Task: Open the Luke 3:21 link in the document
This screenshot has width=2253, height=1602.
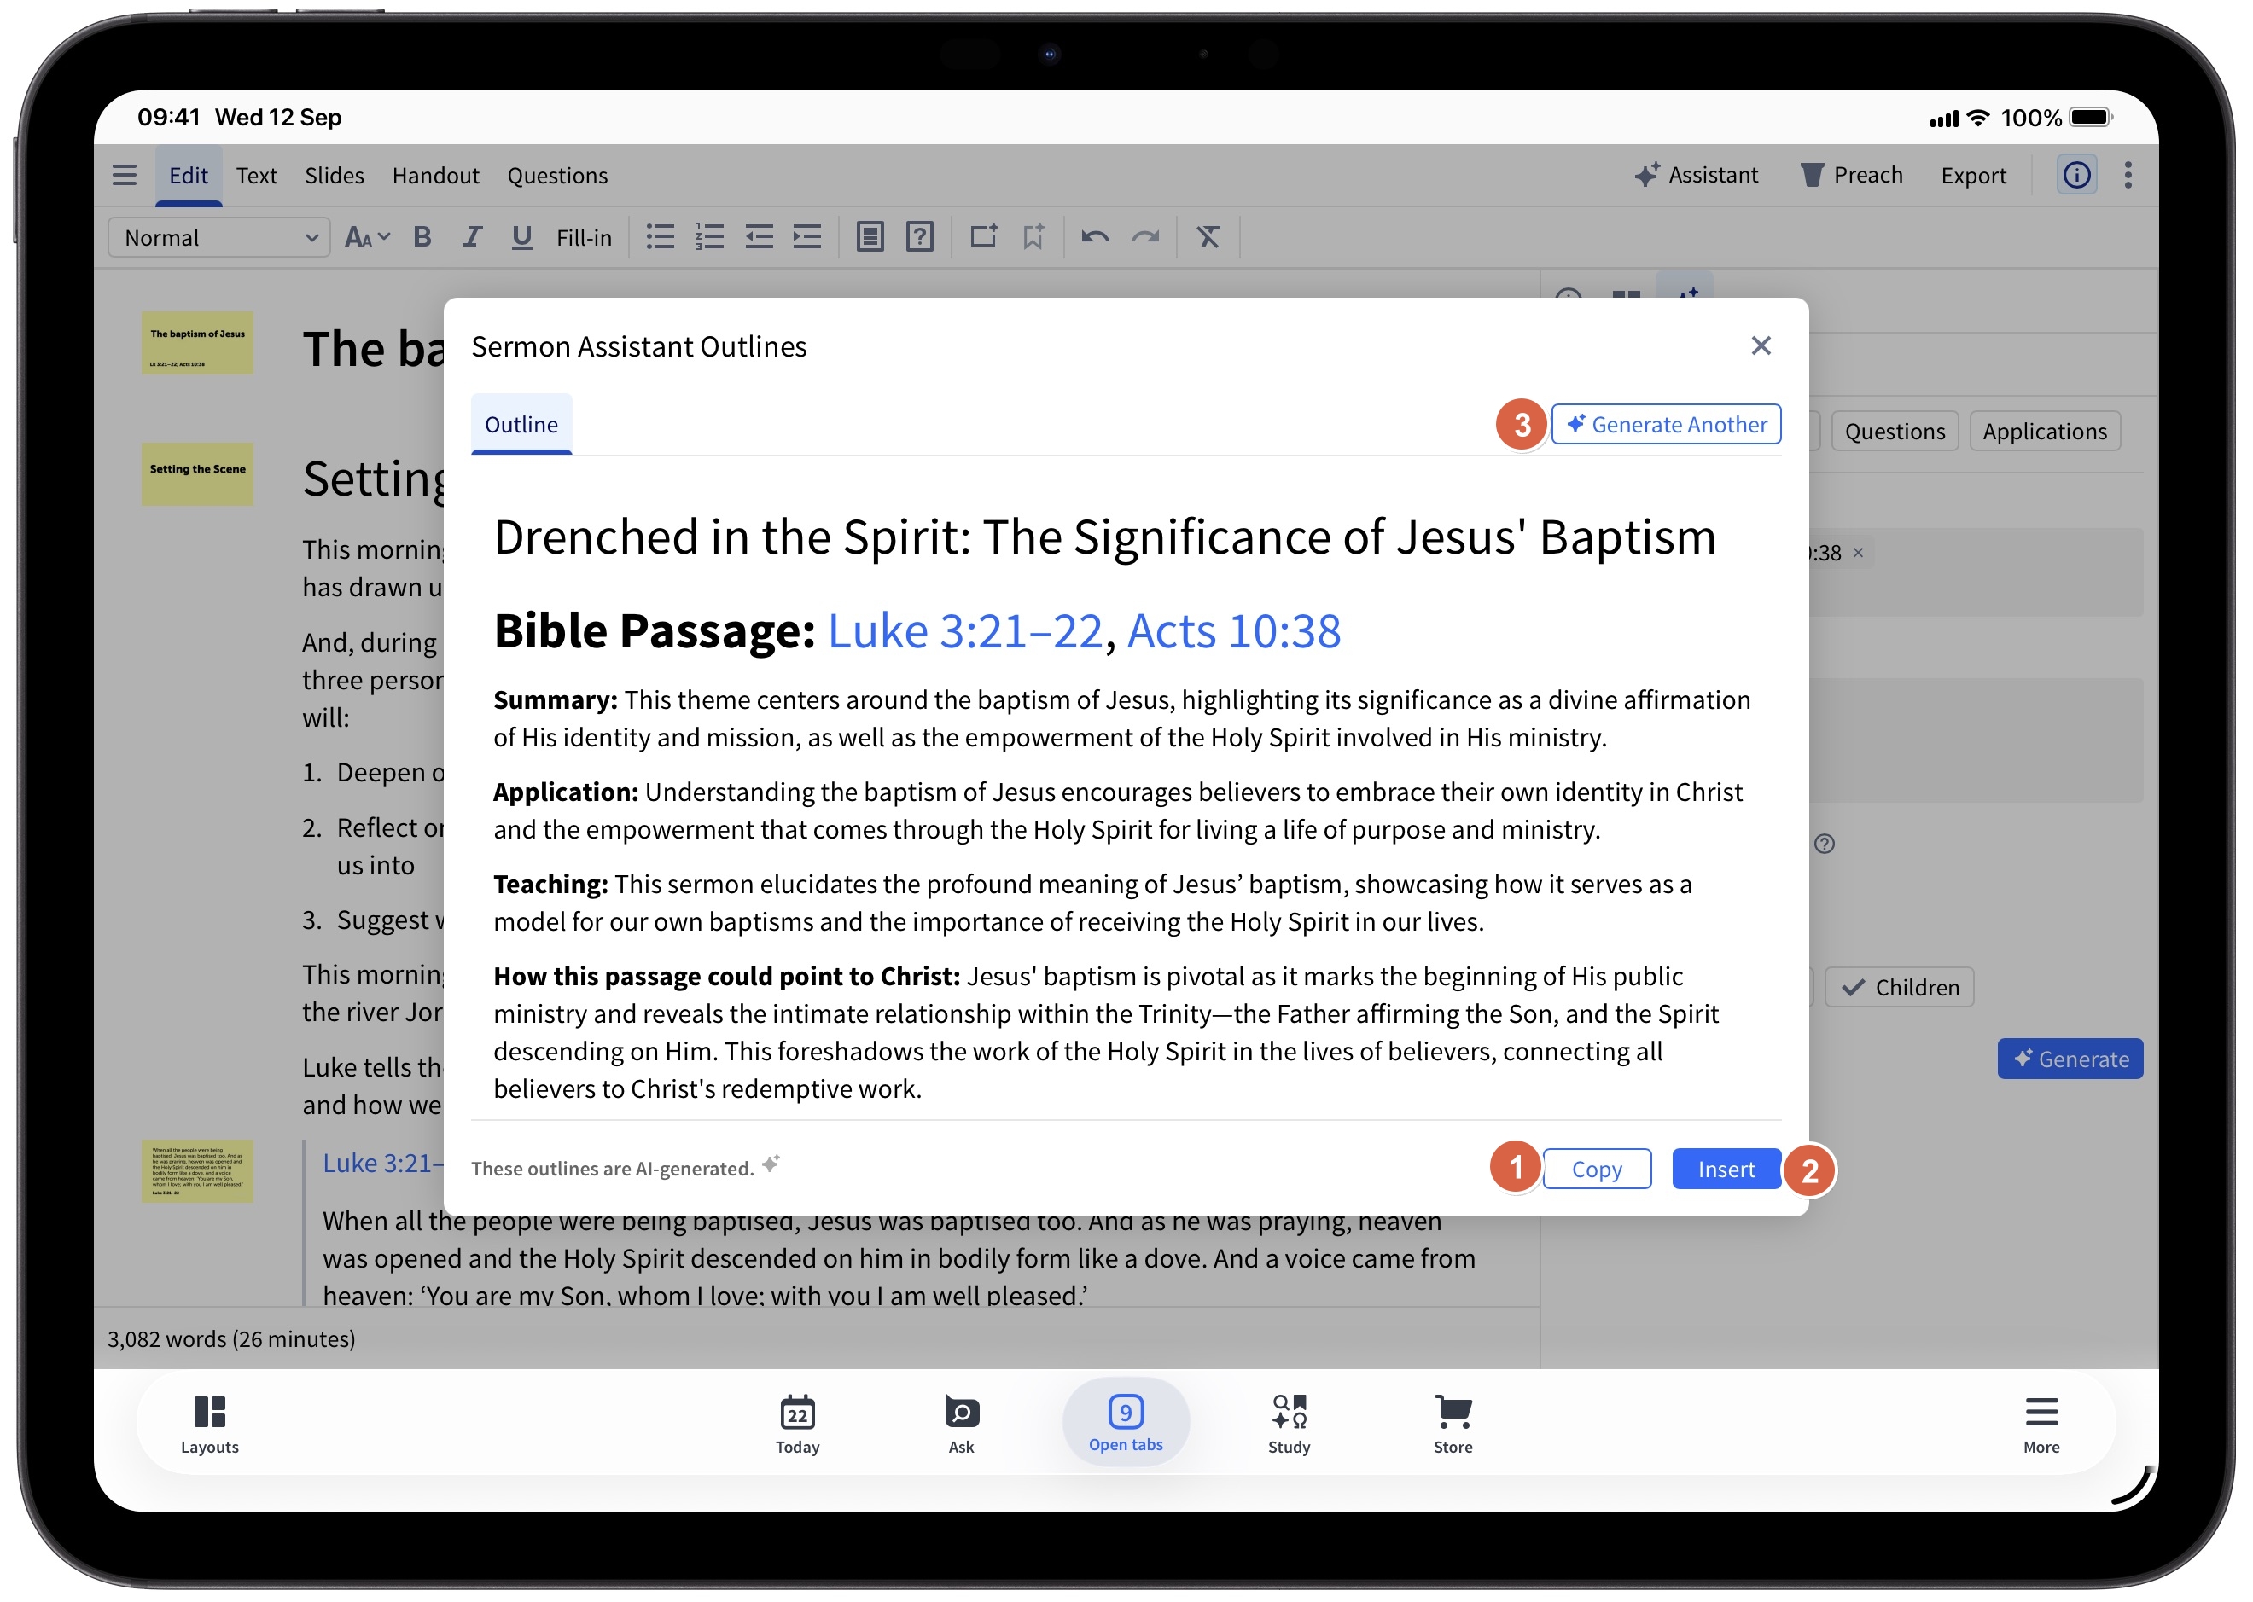Action: click(383, 1164)
